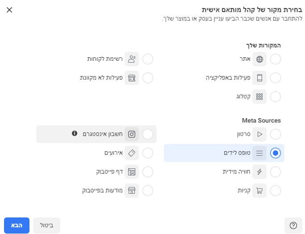Click the globe icon for website source
The width and height of the screenshot is (305, 234).
tap(259, 59)
